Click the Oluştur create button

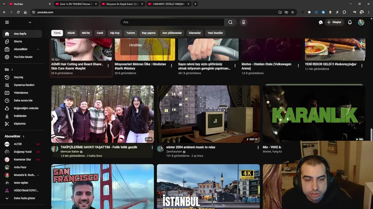(x=334, y=22)
